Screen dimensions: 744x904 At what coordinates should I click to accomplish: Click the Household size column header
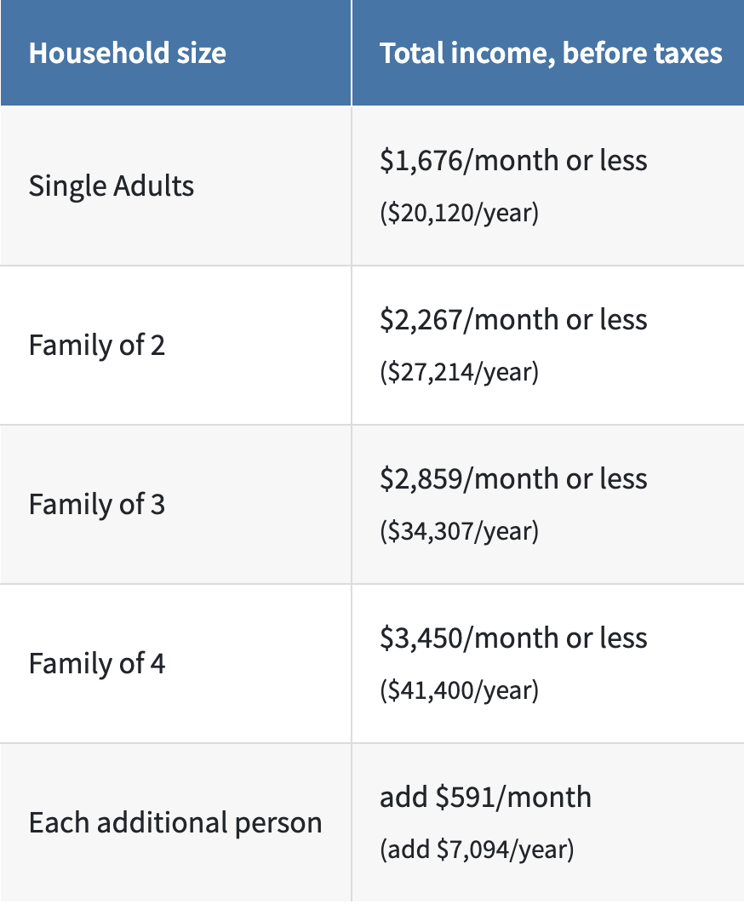click(128, 53)
